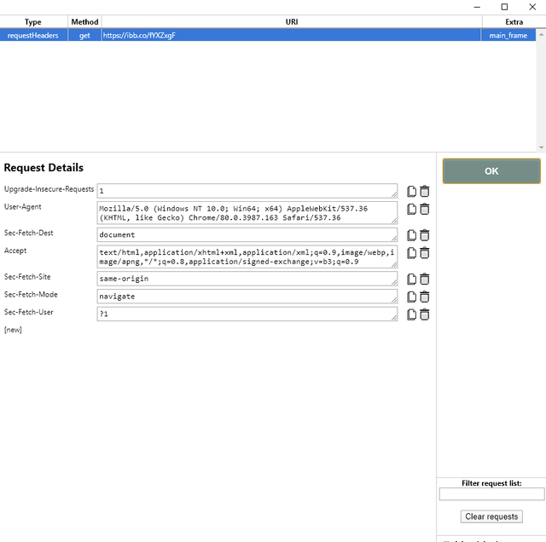Screen dimensions: 546x542
Task: Add a new header via [new]
Action: [13, 330]
